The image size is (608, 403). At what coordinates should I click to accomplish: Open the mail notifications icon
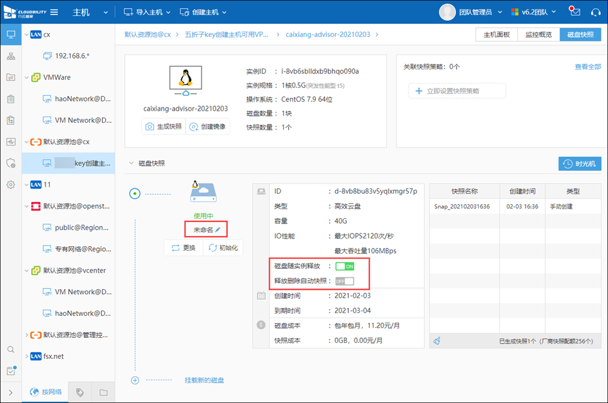[x=574, y=12]
